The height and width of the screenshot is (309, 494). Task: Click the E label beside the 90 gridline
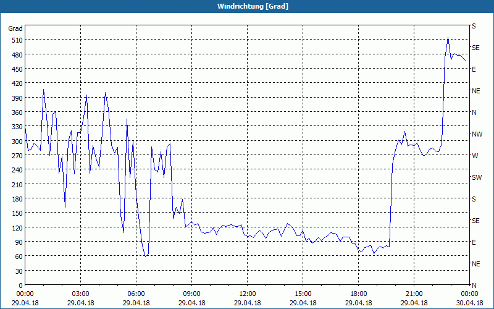474,242
